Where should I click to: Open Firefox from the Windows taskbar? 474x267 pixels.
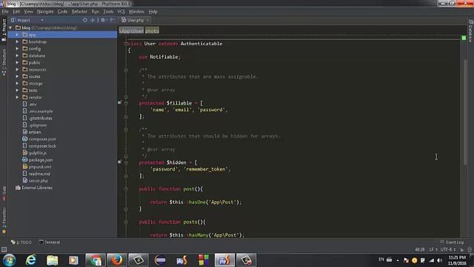[x=117, y=260]
